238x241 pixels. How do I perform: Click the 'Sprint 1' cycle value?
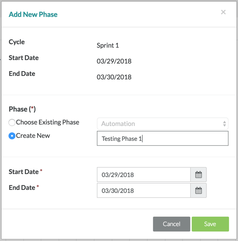[108, 45]
